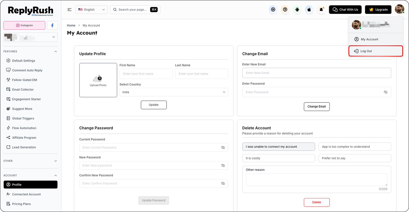Image resolution: width=409 pixels, height=212 pixels.
Task: Focus the Change Email password field
Action: (317, 92)
